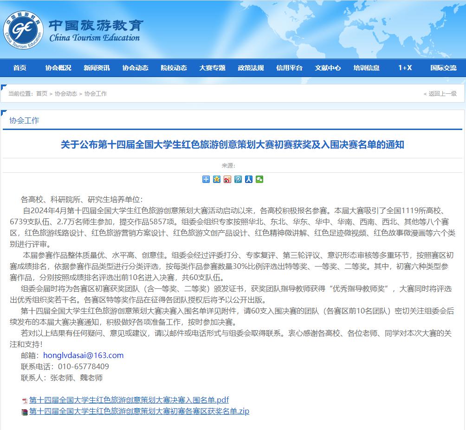Navigate to 国际交流 section
This screenshot has height=430, width=466.
tap(443, 68)
